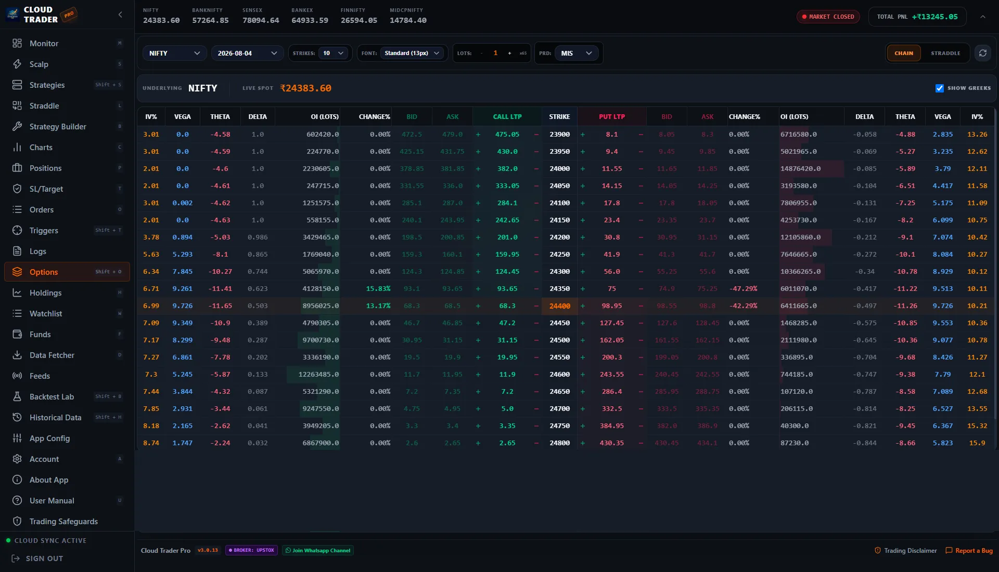Open the PRD product dropdown

pyautogui.click(x=577, y=53)
